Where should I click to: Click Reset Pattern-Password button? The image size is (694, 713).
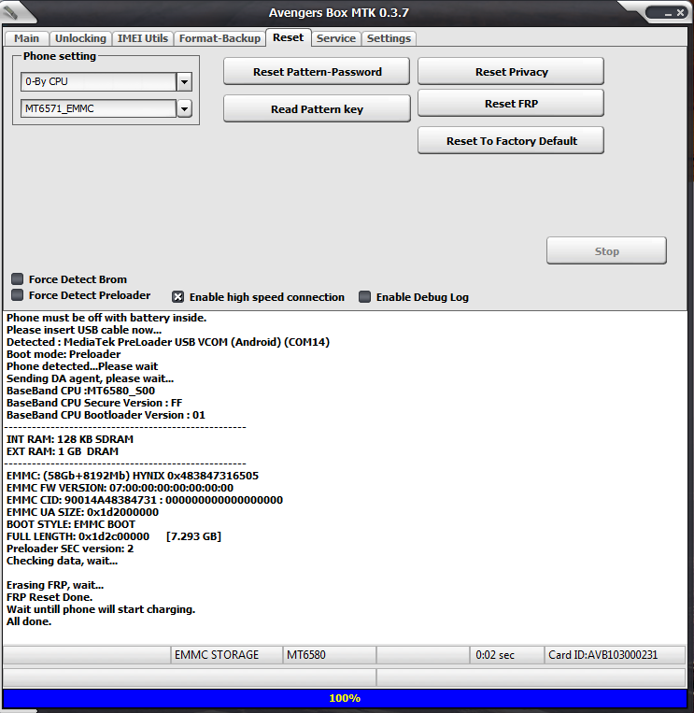click(317, 71)
